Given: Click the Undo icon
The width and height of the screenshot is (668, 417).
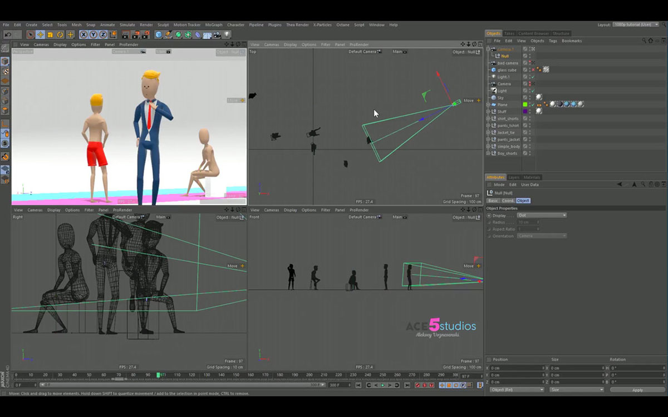Looking at the screenshot, I should pos(8,34).
